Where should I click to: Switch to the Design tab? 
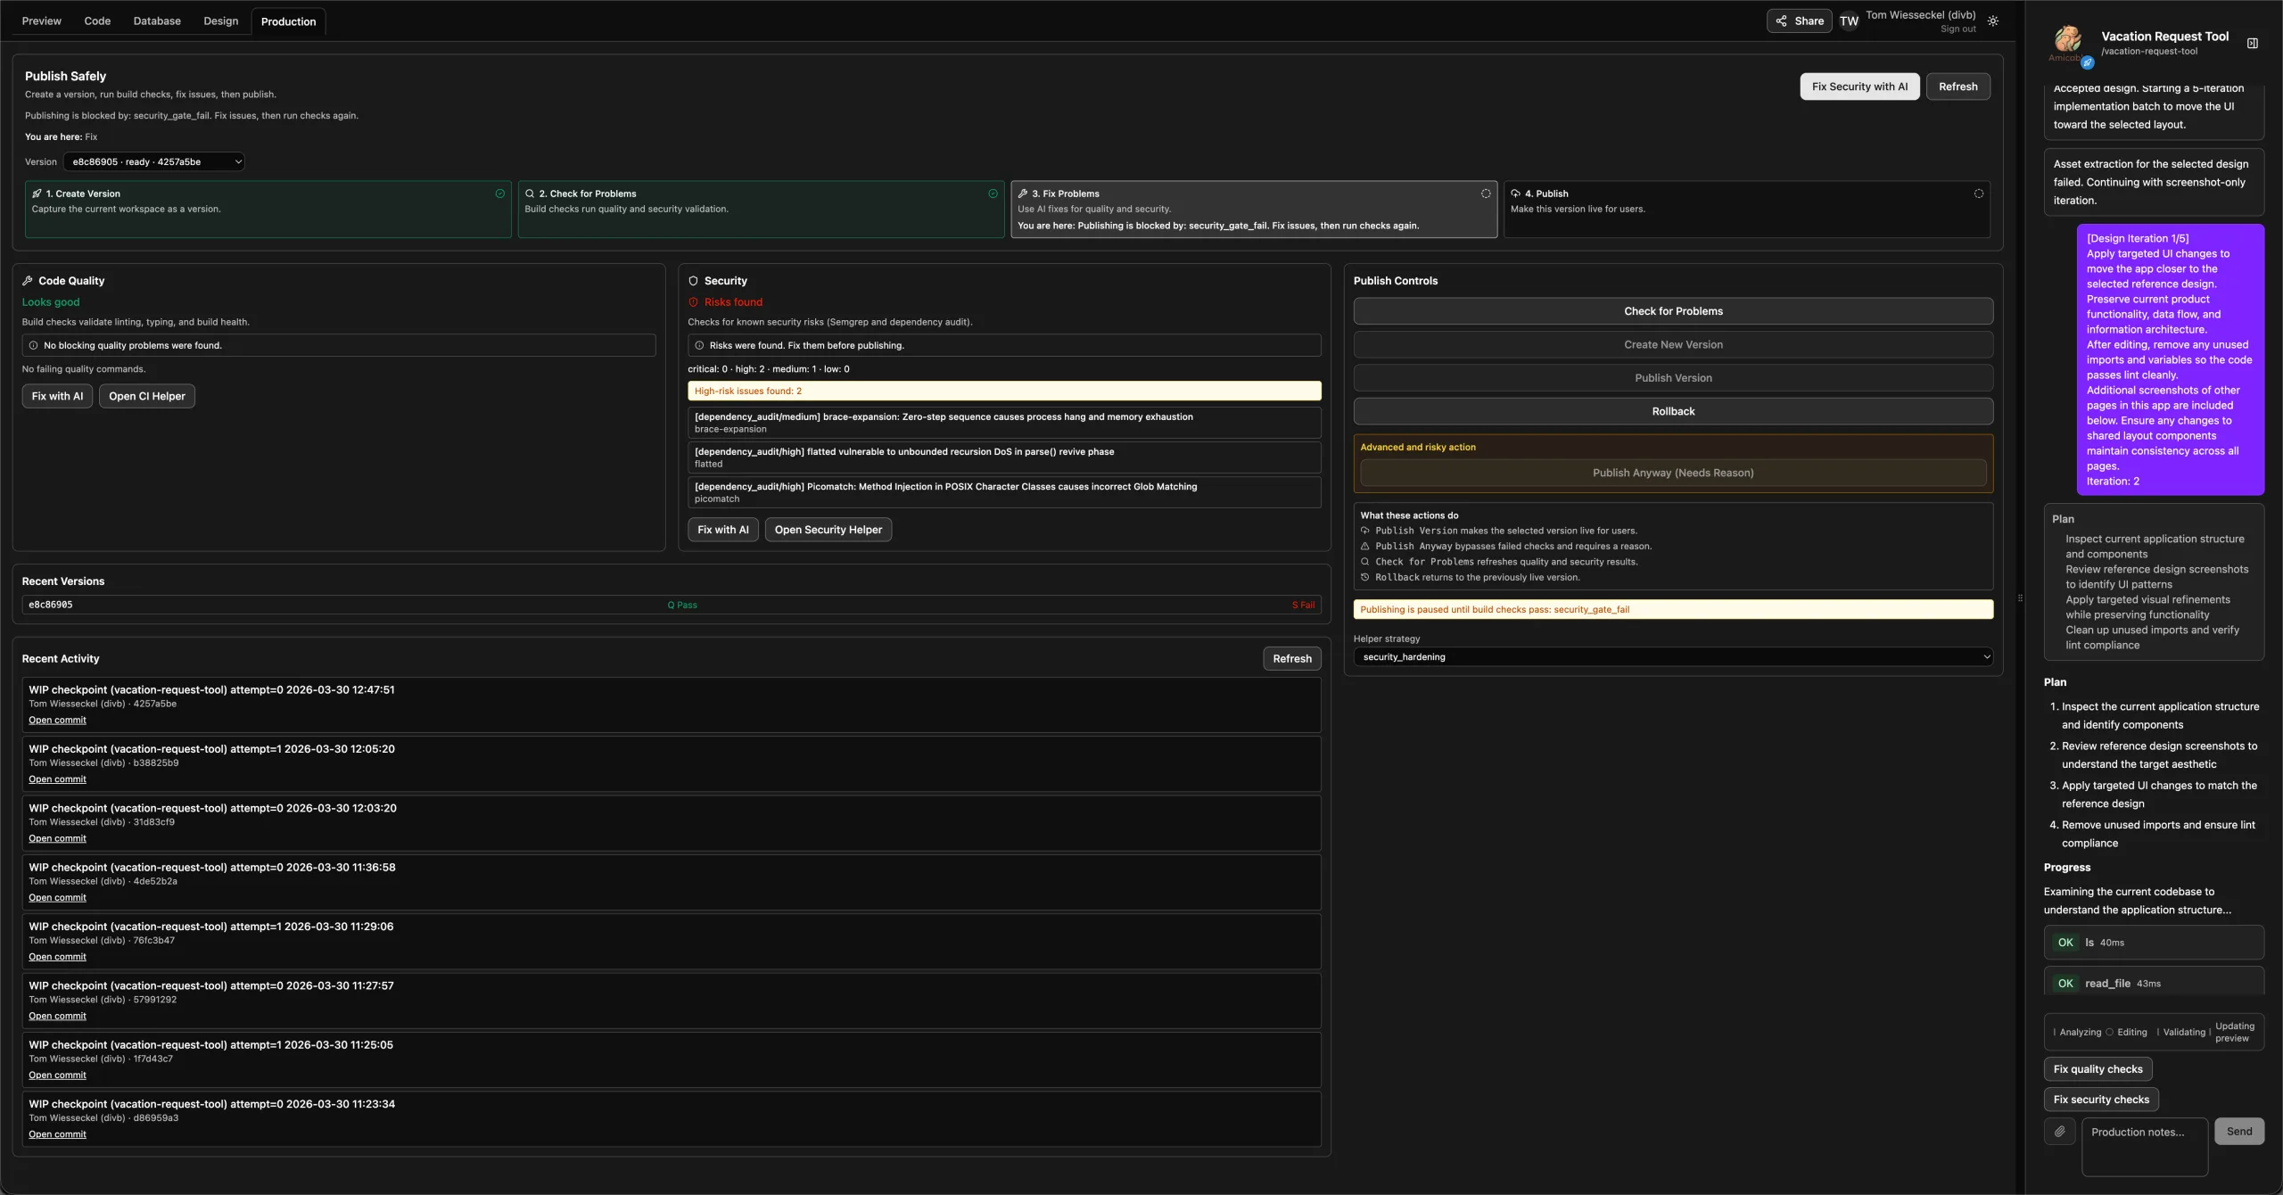point(220,21)
